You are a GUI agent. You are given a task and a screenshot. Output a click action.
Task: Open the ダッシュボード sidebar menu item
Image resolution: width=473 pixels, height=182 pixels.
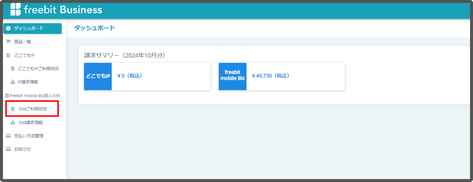[x=33, y=28]
